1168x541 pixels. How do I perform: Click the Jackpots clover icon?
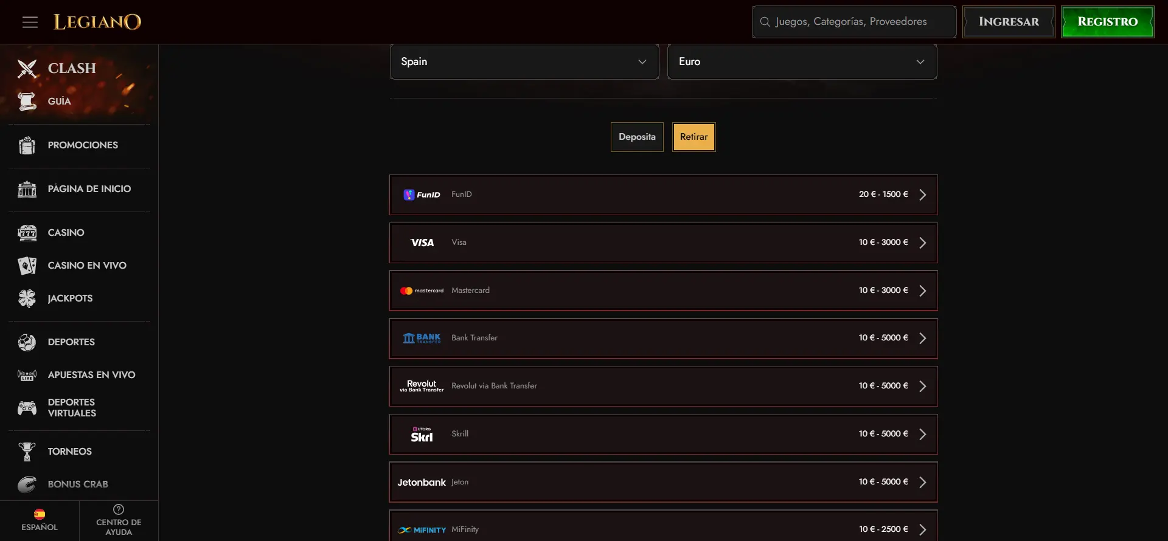tap(27, 298)
